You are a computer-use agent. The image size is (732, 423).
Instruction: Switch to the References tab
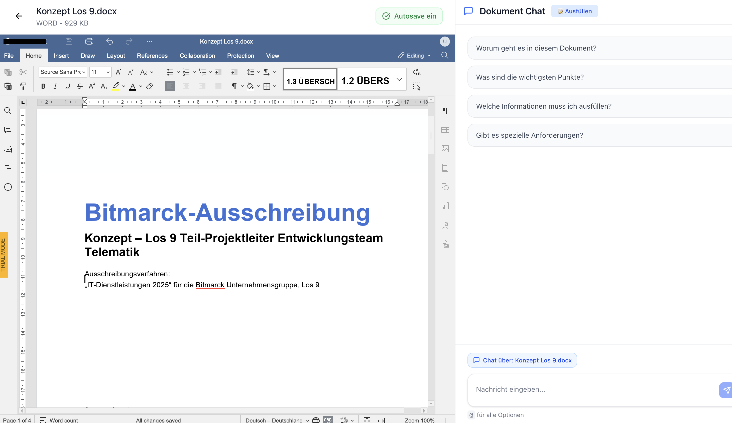(x=152, y=56)
